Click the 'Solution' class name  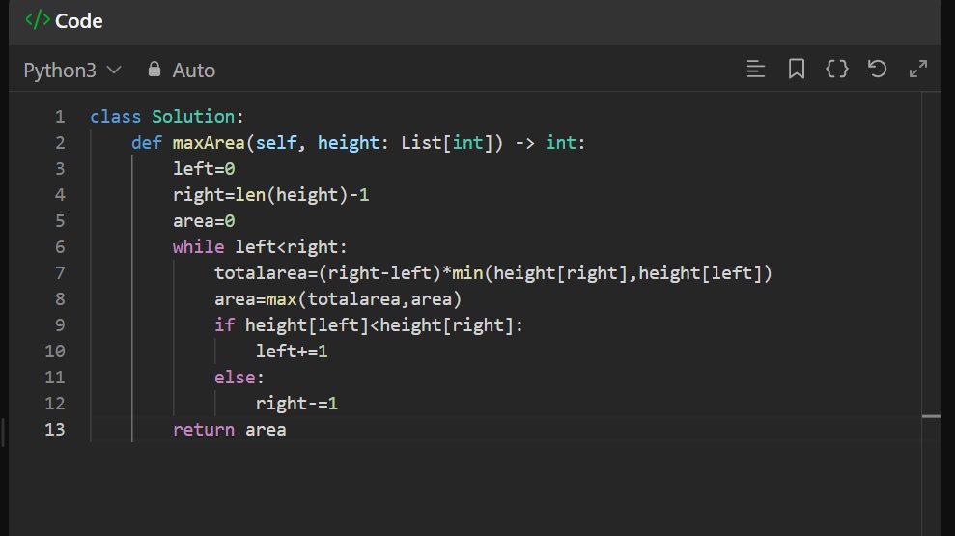193,116
